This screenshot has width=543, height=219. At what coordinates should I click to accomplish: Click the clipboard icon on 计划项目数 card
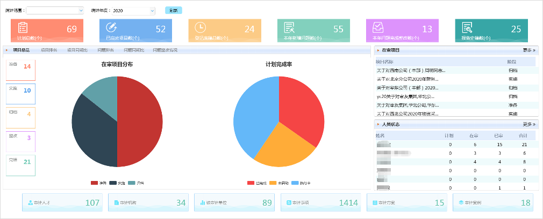tap(23, 29)
